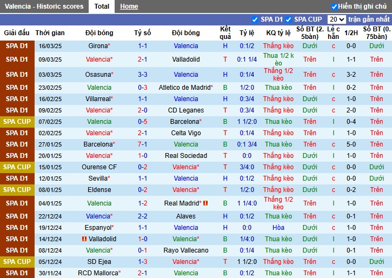Screen dimensions: 392x278
Task: Click the red card icon beside Valladolid
Action: [84, 239]
